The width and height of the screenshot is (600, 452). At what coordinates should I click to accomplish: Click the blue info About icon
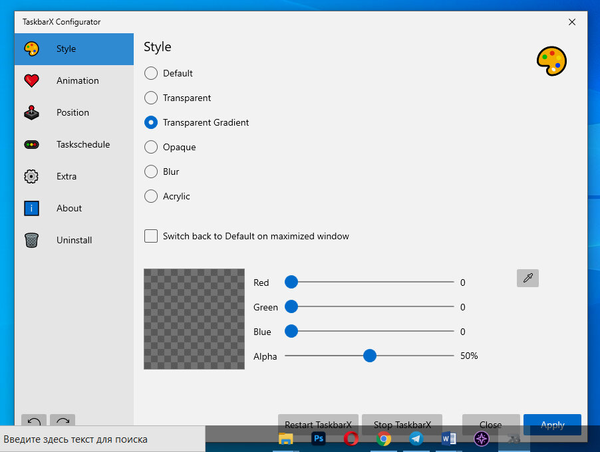[x=31, y=209]
